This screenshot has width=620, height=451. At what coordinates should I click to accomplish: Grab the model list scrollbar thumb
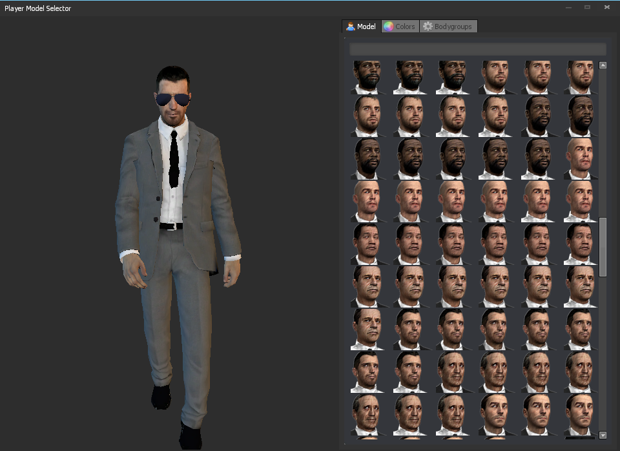(603, 247)
